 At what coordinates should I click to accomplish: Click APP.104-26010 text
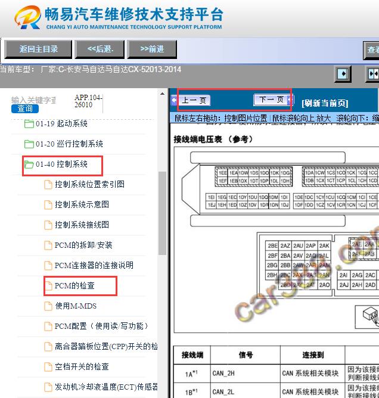tap(88, 101)
